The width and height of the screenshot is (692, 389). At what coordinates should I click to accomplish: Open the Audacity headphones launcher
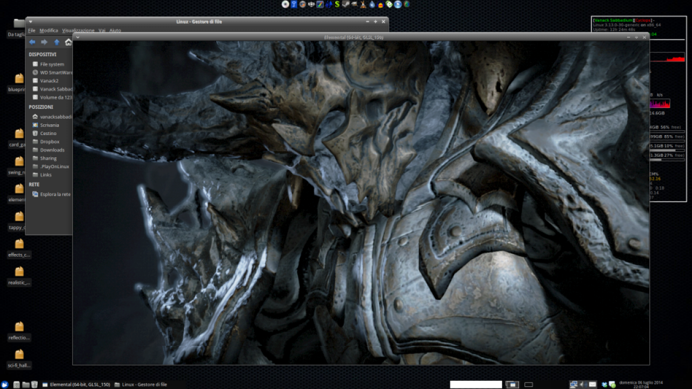[x=381, y=4]
